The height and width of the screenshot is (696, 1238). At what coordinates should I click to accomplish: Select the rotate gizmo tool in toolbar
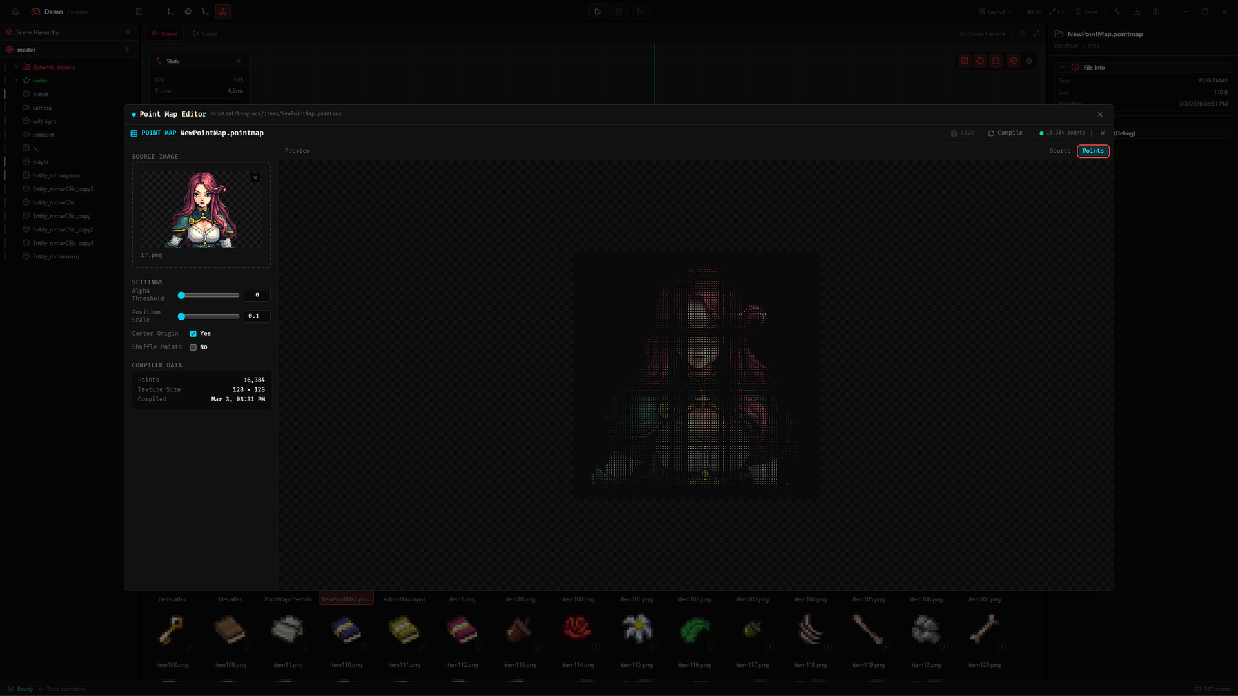[188, 12]
